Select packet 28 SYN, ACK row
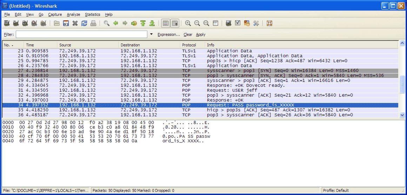407x195 pixels. tap(200, 76)
